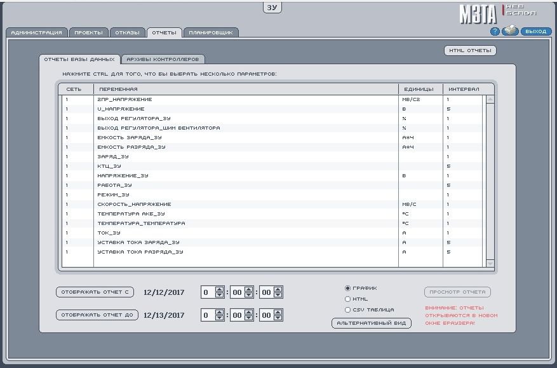This screenshot has width=557, height=368.
Task: Click the МЗТА Web SCADA logo
Action: [497, 13]
